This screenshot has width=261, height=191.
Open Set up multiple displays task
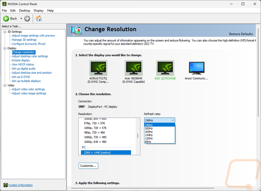point(26,81)
